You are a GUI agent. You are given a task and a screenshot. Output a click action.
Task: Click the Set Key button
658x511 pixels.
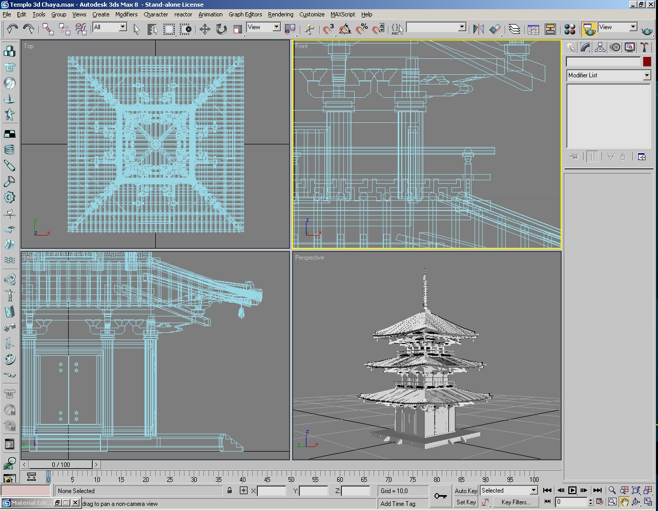point(466,502)
